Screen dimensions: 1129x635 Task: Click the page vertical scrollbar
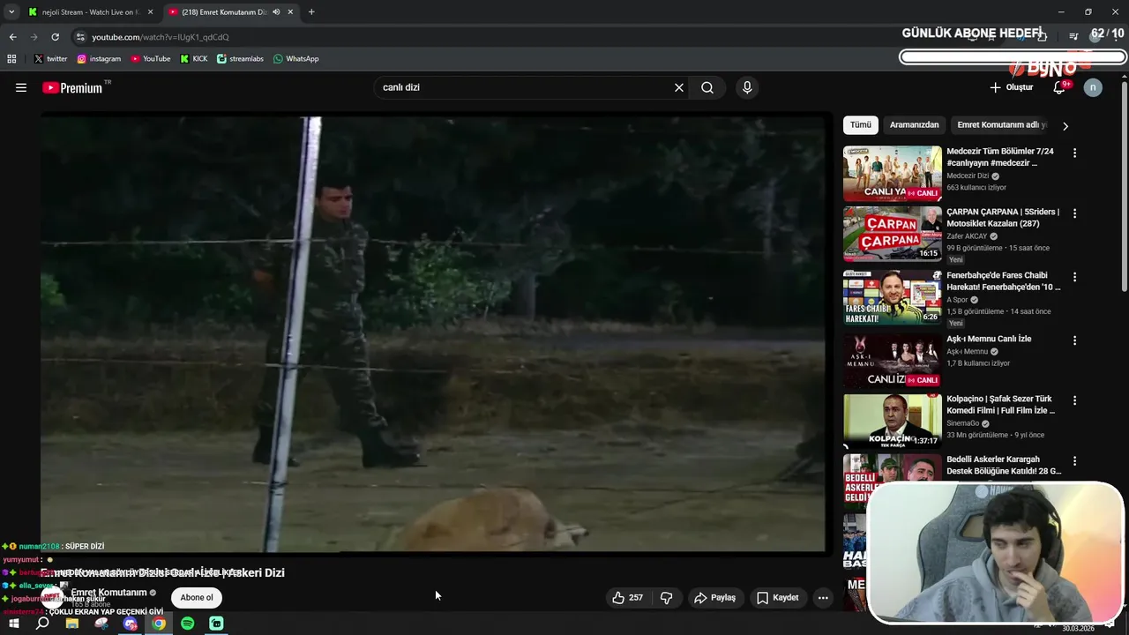[x=1125, y=185]
